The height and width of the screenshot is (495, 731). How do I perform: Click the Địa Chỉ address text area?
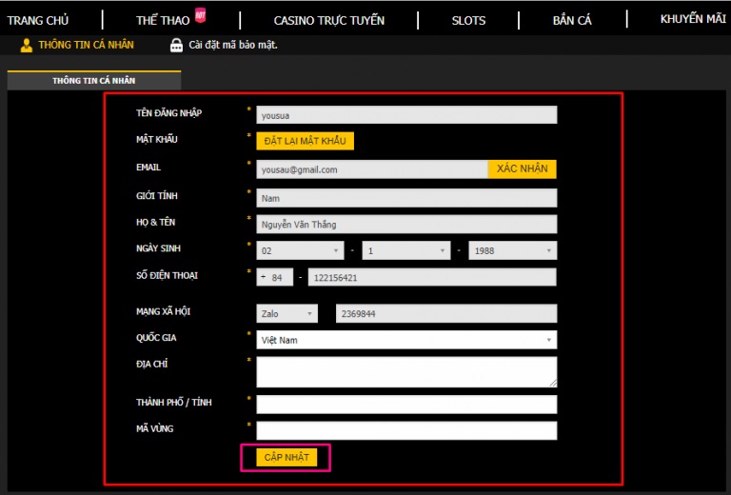pyautogui.click(x=406, y=371)
